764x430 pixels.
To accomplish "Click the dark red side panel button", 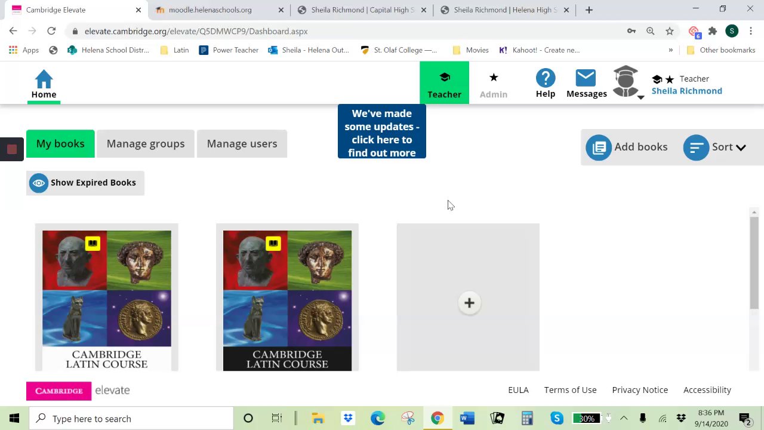I will [x=11, y=149].
